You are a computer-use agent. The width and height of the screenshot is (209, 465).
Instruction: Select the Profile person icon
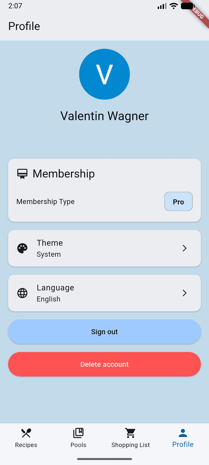(x=183, y=433)
